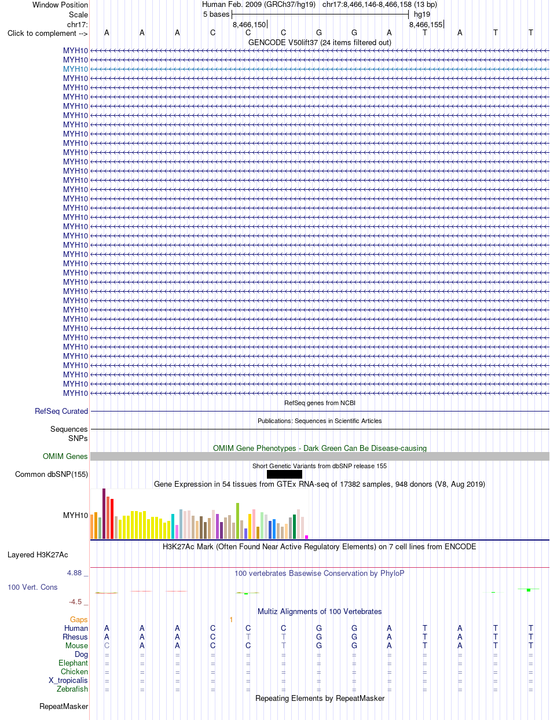550x720 pixels.
Task: Click the -4.5 PhyloP lower limit
Action: 79,602
